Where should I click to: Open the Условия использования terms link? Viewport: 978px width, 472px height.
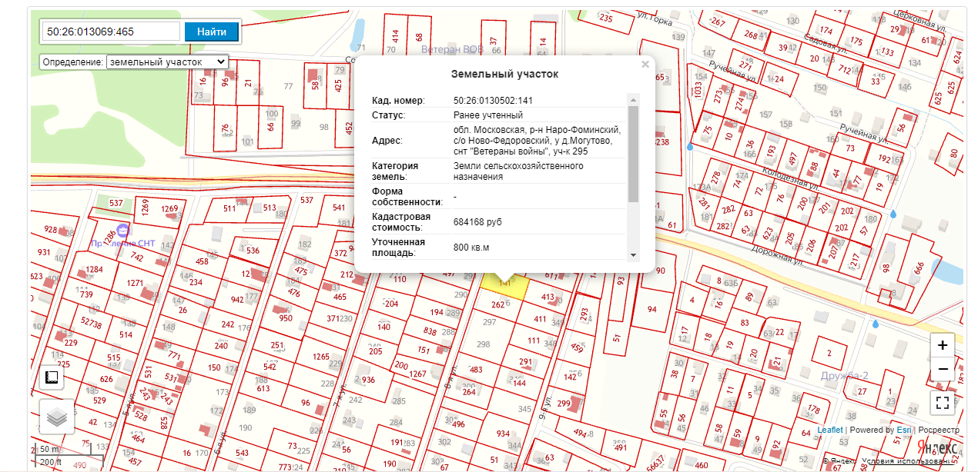click(909, 462)
